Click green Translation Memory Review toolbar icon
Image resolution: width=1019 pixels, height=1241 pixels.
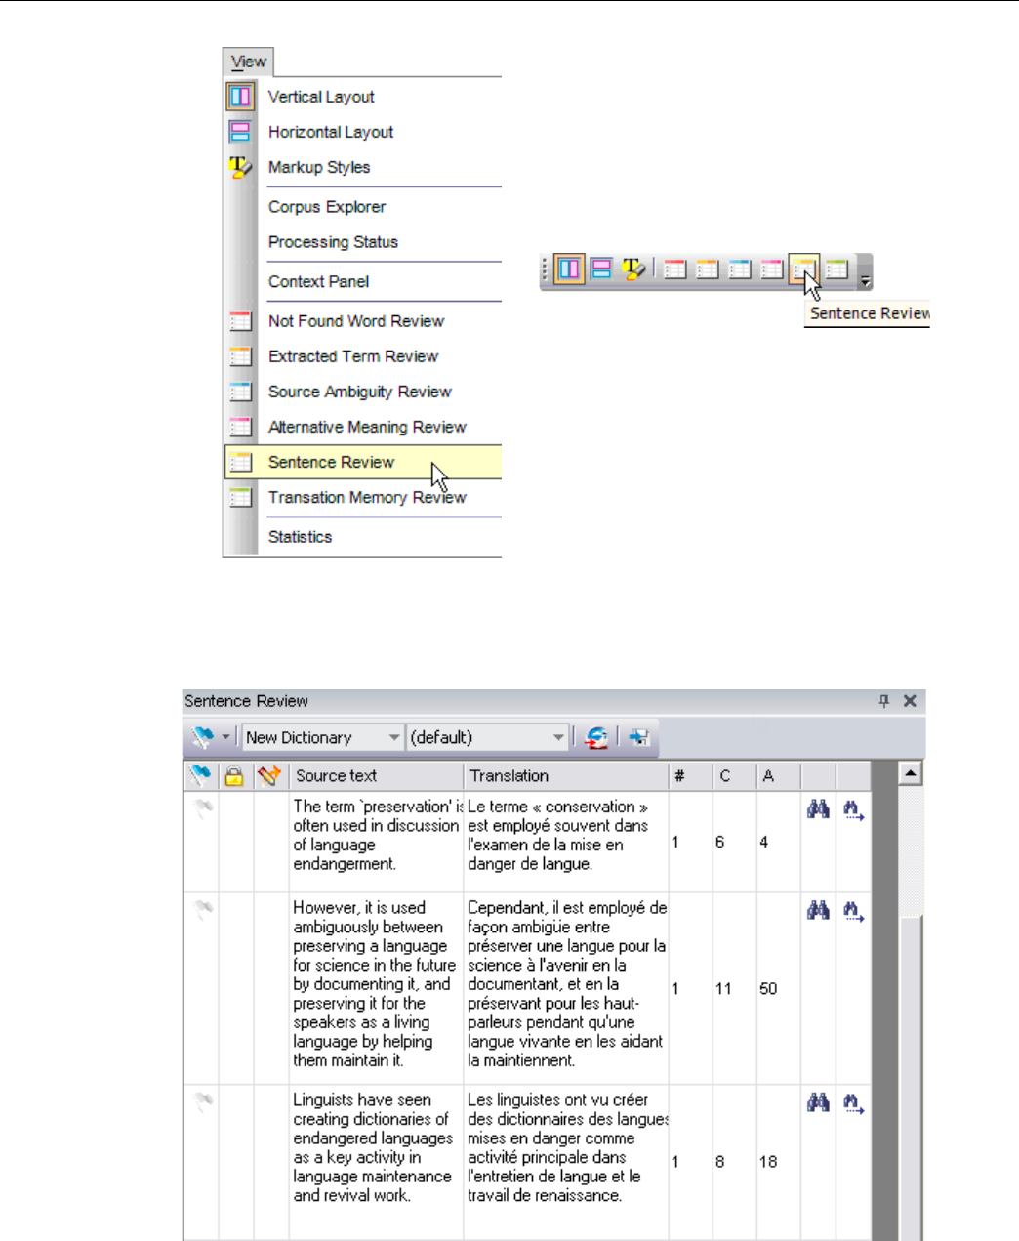(x=836, y=269)
